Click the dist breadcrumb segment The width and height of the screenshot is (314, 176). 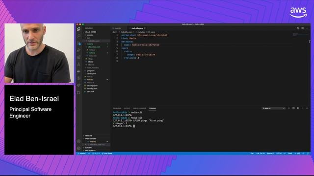[114, 32]
